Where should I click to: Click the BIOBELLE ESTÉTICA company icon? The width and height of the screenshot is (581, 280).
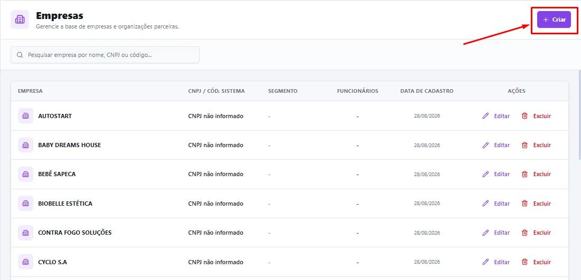pos(25,204)
